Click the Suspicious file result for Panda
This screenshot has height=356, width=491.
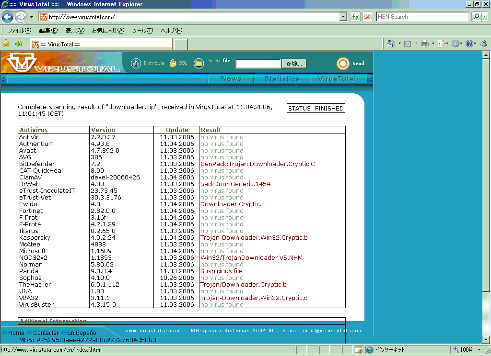click(x=222, y=271)
